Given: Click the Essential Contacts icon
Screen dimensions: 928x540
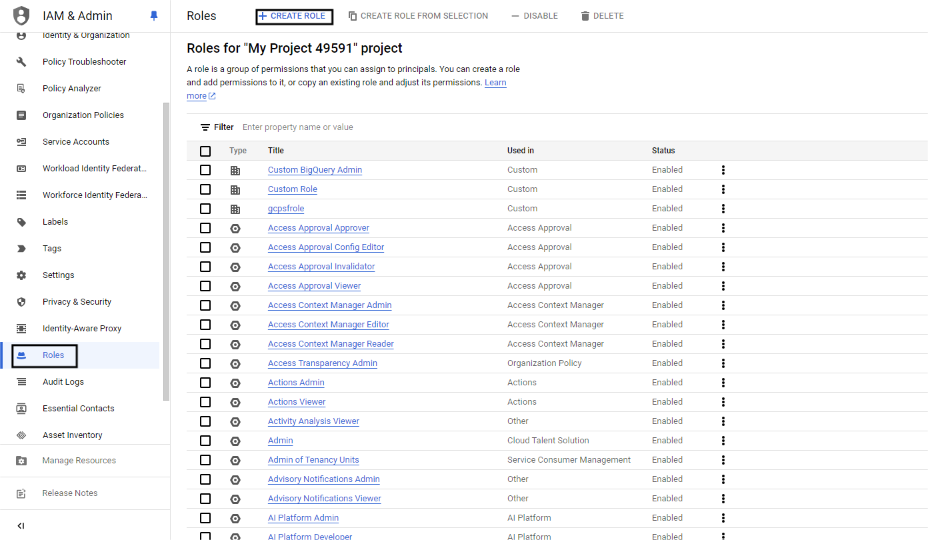Looking at the screenshot, I should (x=21, y=409).
